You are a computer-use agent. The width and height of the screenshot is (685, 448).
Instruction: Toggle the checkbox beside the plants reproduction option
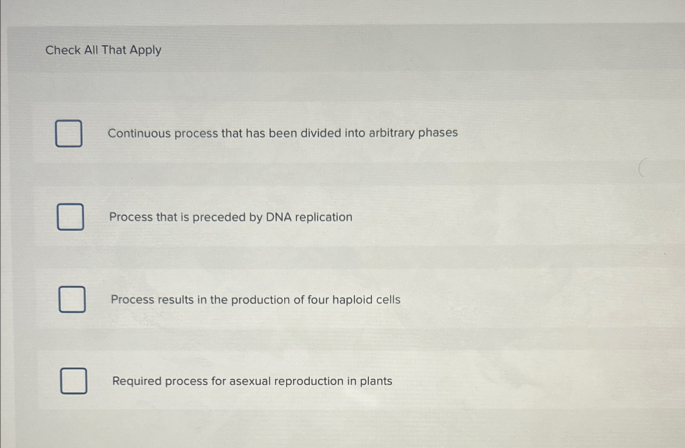(x=74, y=381)
